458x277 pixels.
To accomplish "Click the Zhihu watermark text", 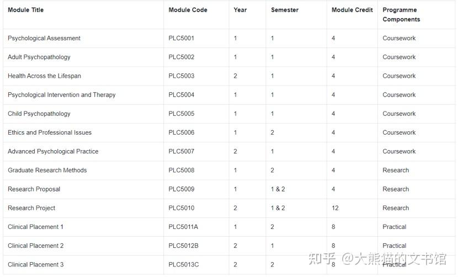I will coord(377,259).
